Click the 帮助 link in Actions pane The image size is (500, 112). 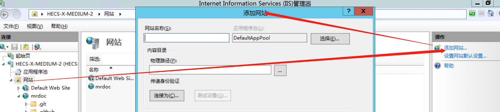tap(448, 66)
